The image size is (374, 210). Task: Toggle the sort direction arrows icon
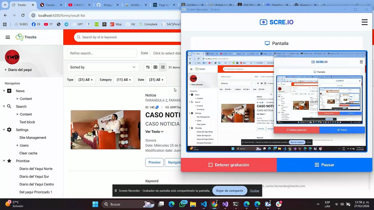pyautogui.click(x=148, y=67)
